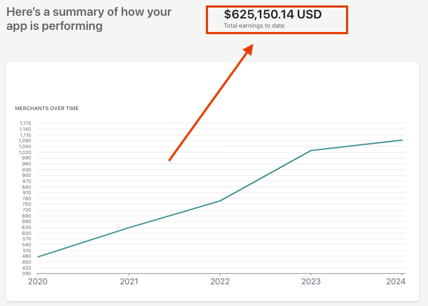Click the line's bend at 2022

point(220,201)
